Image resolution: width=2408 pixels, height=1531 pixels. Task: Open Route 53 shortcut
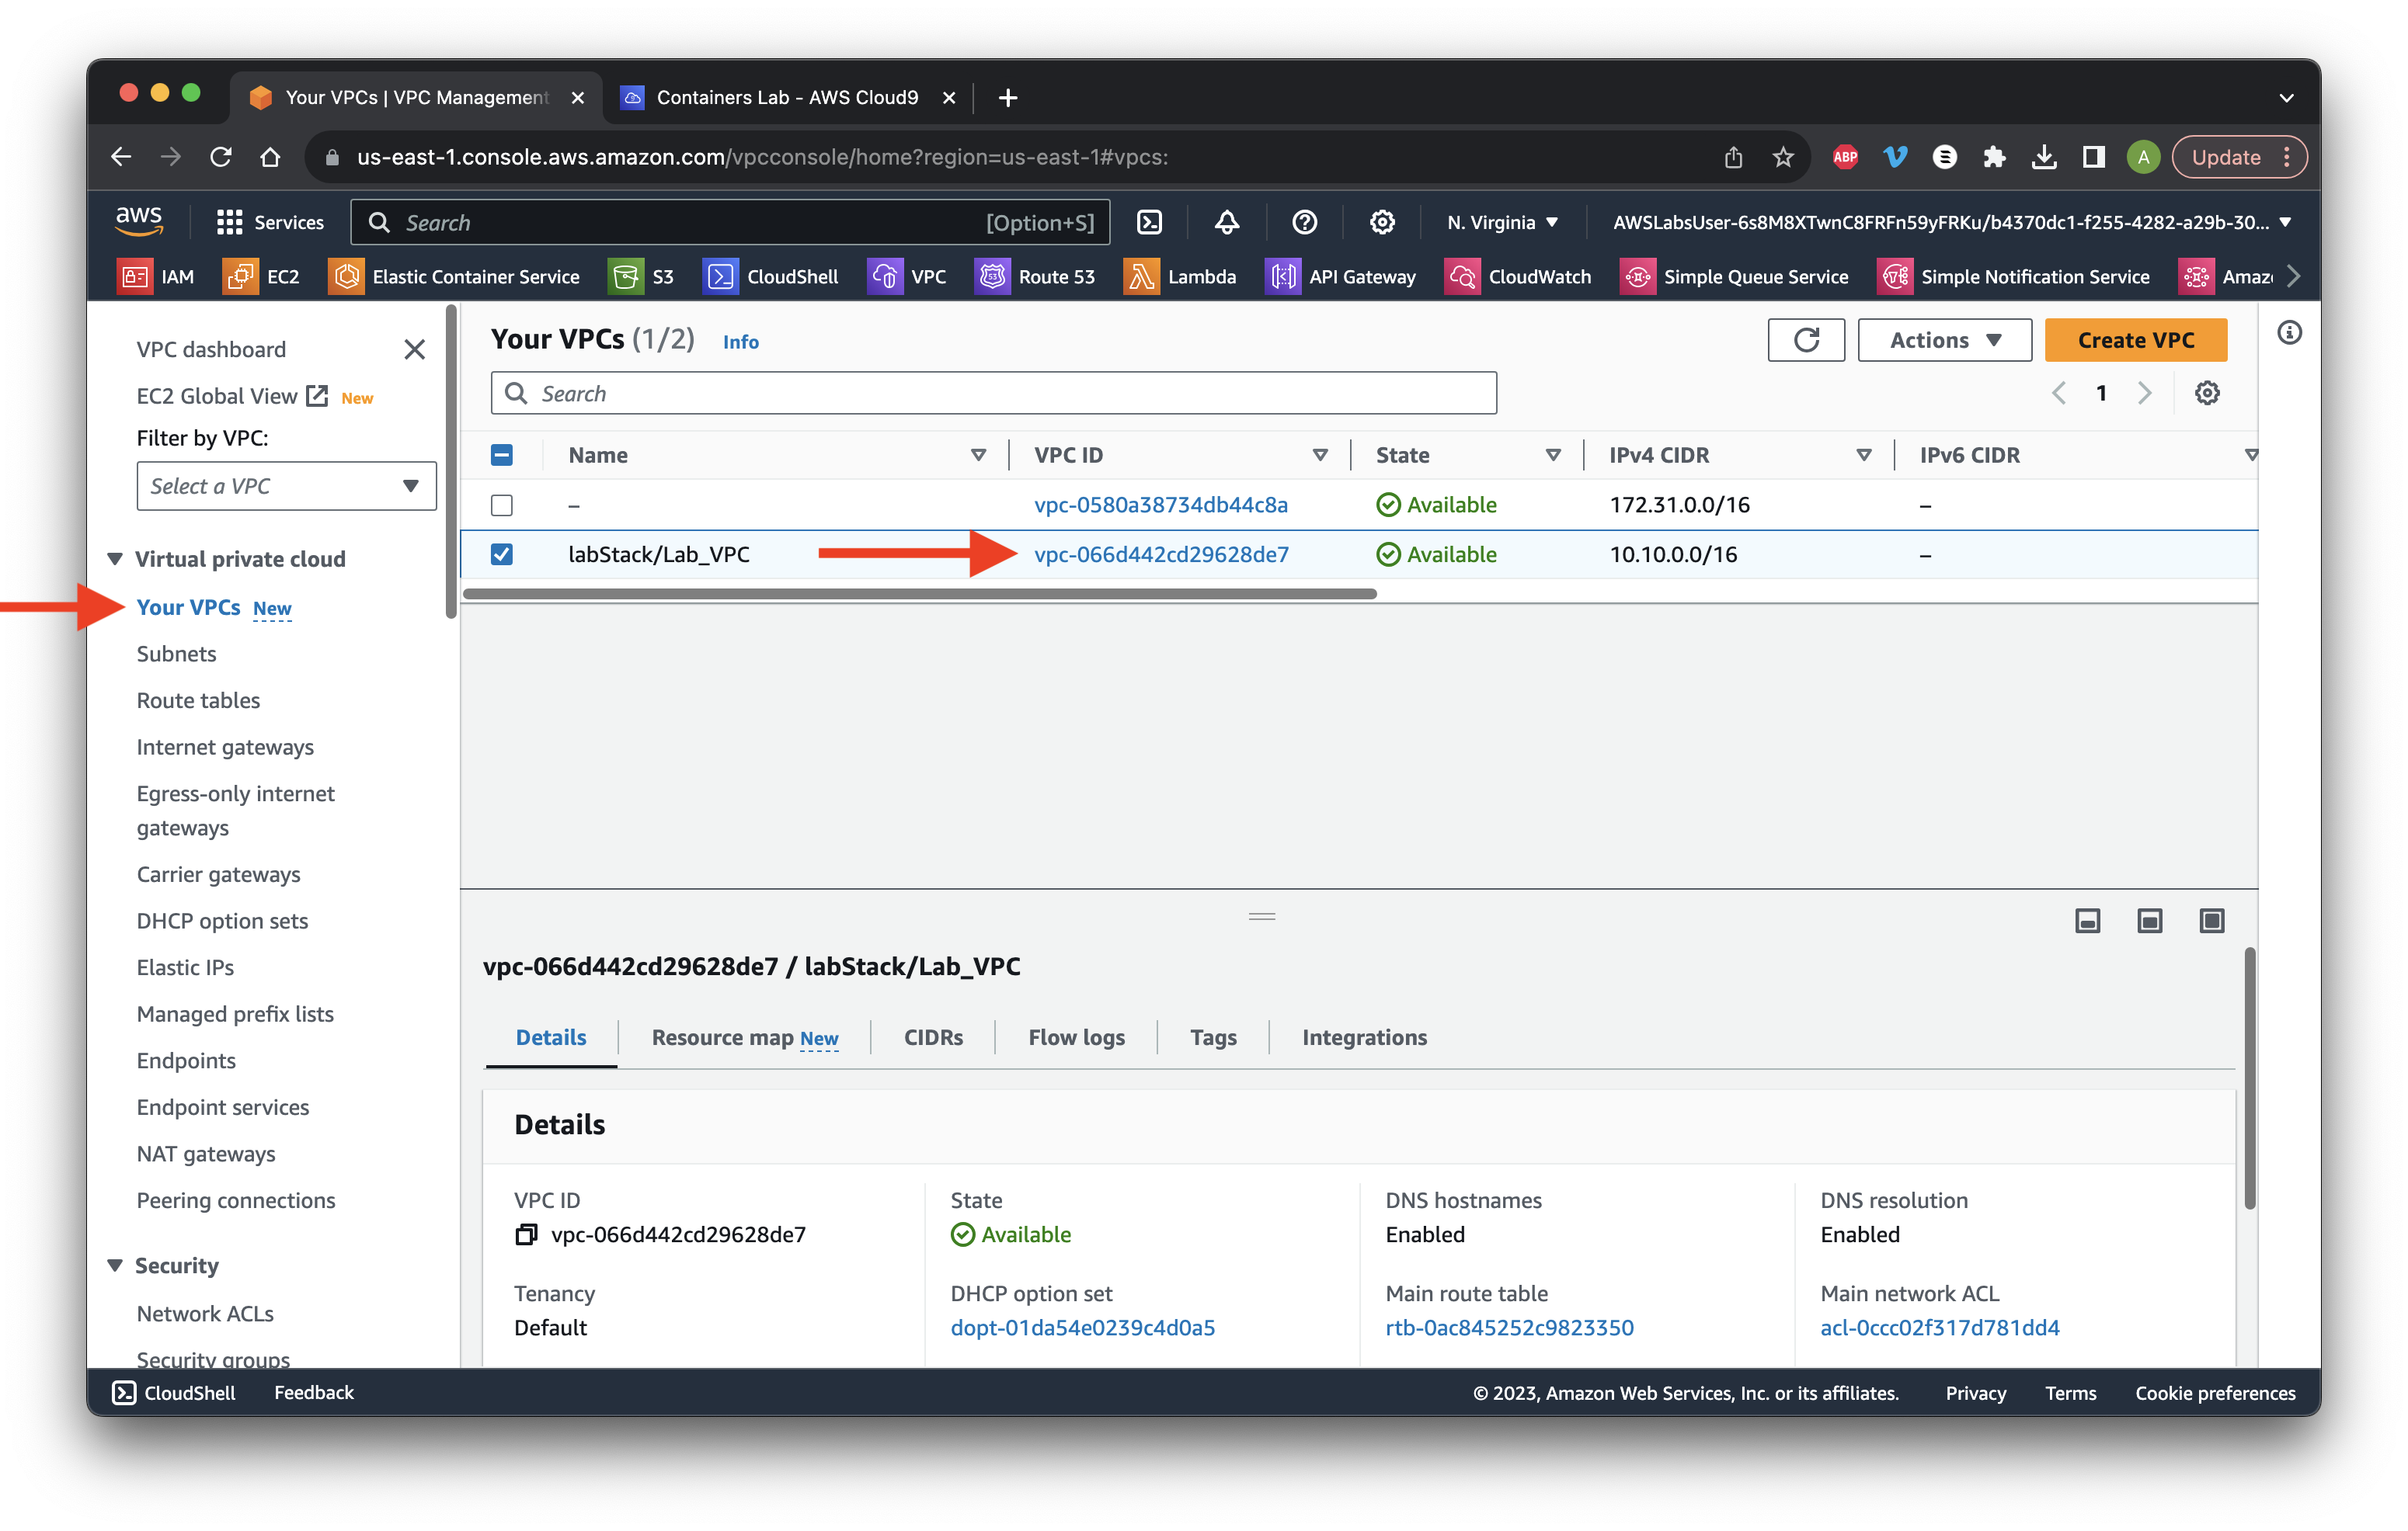click(1035, 277)
